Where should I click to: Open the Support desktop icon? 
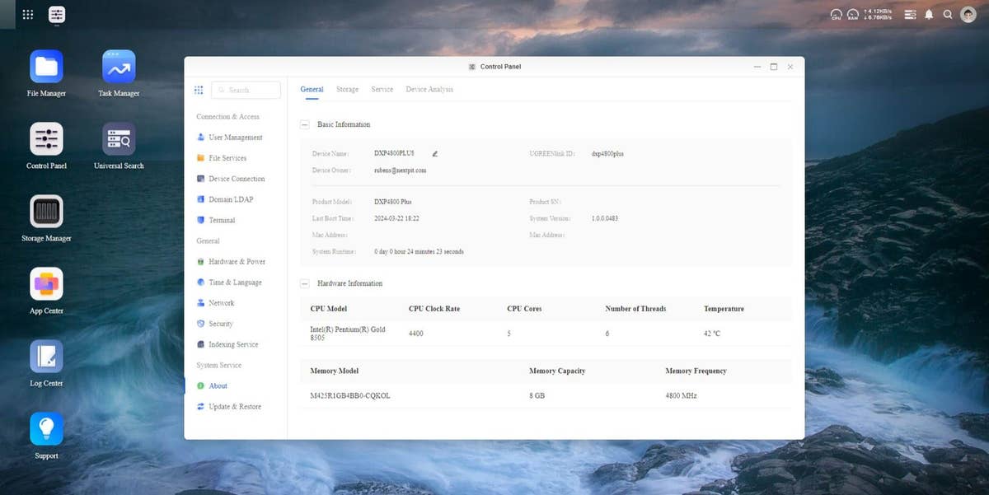pyautogui.click(x=46, y=429)
